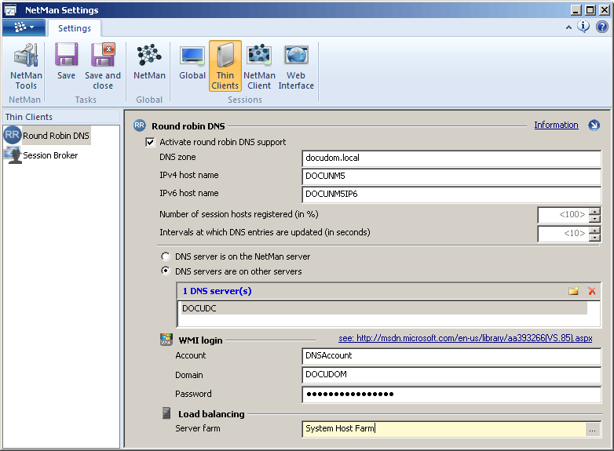This screenshot has height=451, width=614.
Task: Choose DNS servers are on other servers
Action: [x=165, y=271]
